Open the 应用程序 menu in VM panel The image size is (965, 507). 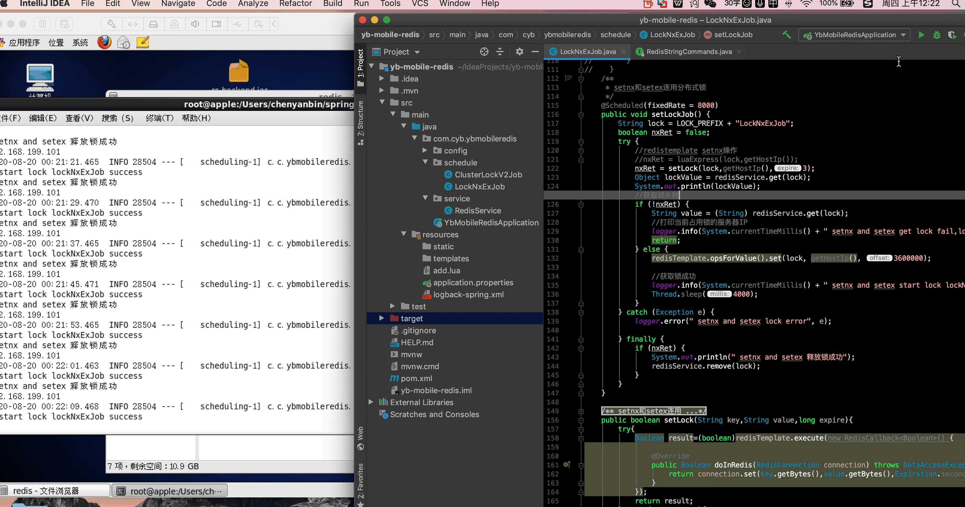click(x=24, y=42)
